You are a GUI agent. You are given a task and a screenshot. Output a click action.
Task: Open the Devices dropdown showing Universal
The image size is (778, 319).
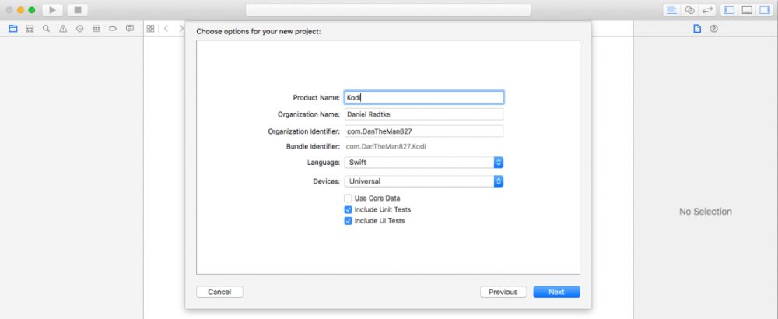424,181
